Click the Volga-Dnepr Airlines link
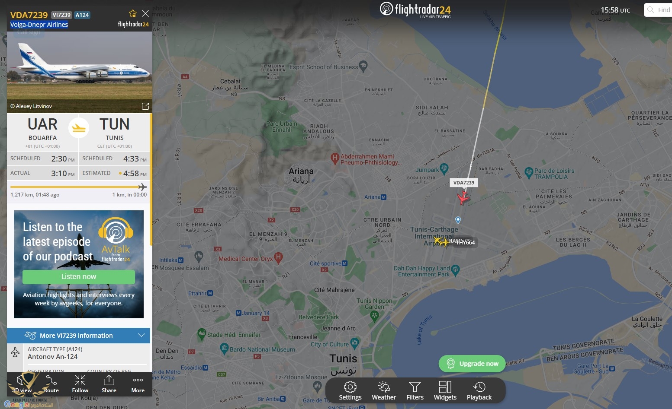 point(39,25)
